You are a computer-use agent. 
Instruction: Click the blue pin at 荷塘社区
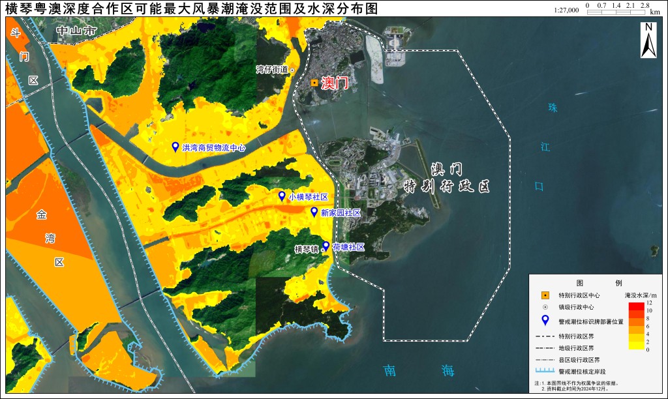pos(326,246)
